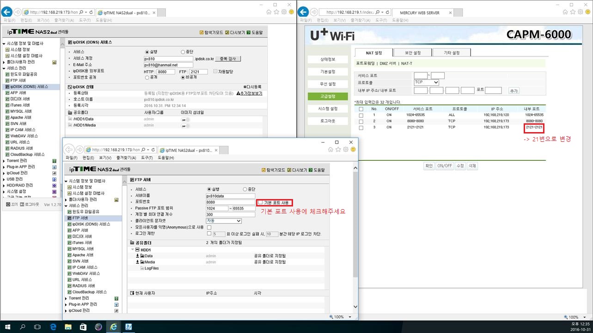593x333 pixels.
Task: Switch to the 기타 설정 tab
Action: pos(452,53)
